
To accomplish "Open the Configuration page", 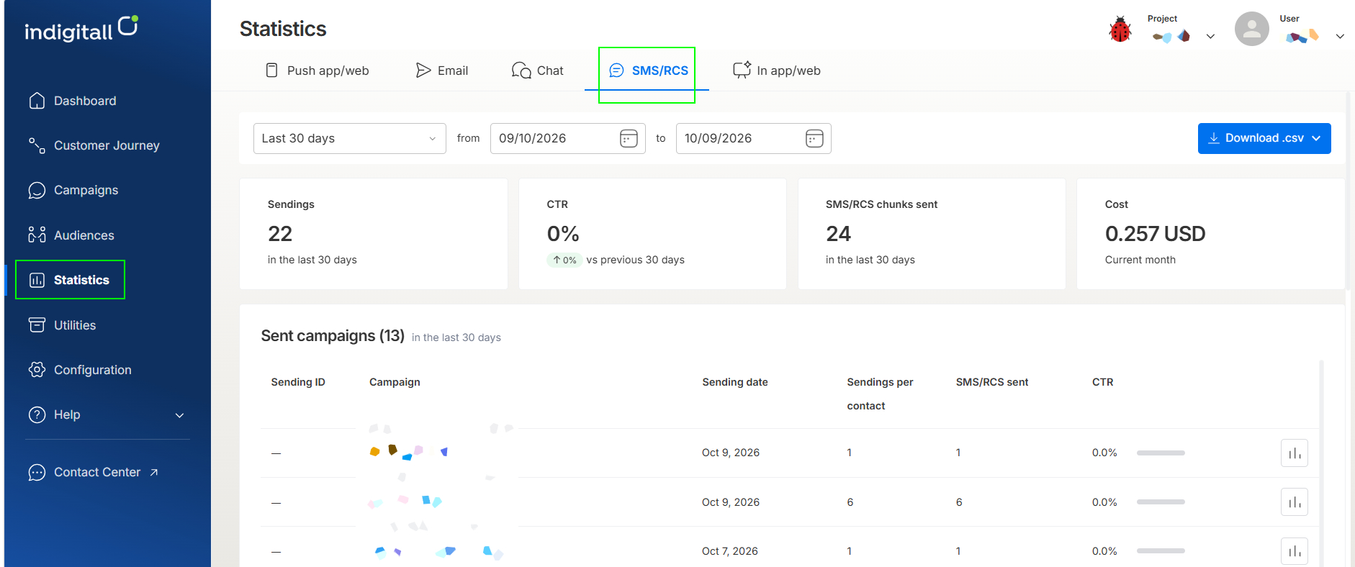I will click(80, 370).
